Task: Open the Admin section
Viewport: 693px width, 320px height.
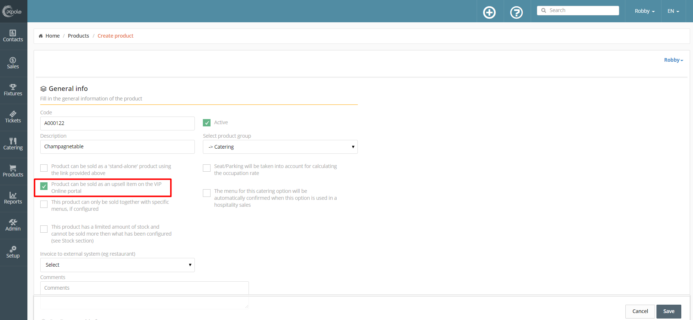Action: click(13, 225)
